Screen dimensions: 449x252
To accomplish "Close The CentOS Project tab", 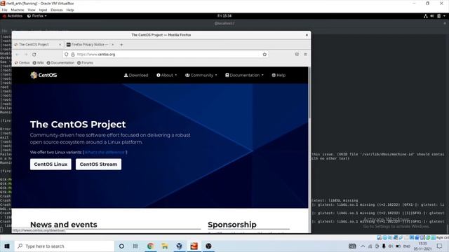I will 60,45.
